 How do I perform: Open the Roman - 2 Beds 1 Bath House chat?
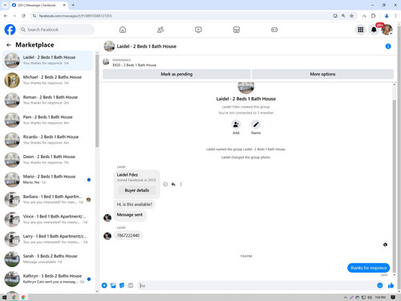pos(47,100)
